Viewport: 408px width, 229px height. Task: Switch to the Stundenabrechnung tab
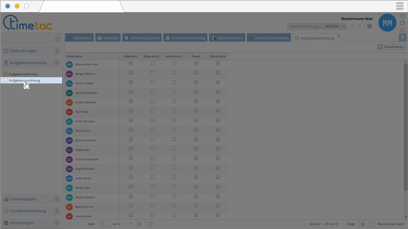(185, 38)
